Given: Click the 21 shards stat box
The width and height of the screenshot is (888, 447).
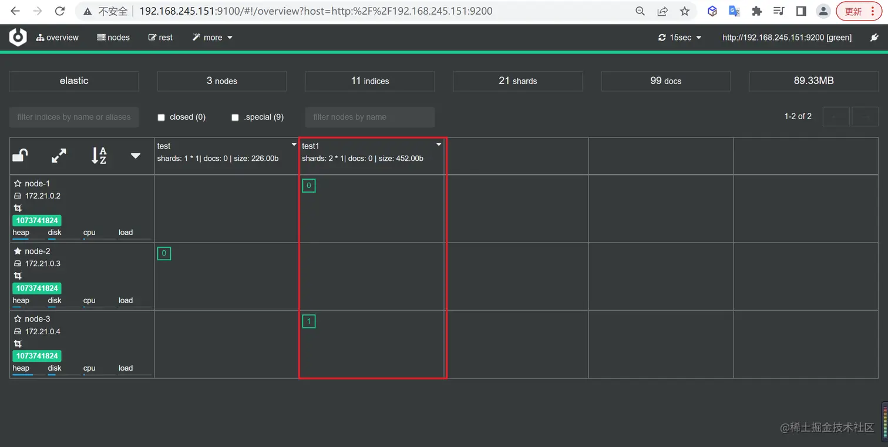Looking at the screenshot, I should [518, 81].
